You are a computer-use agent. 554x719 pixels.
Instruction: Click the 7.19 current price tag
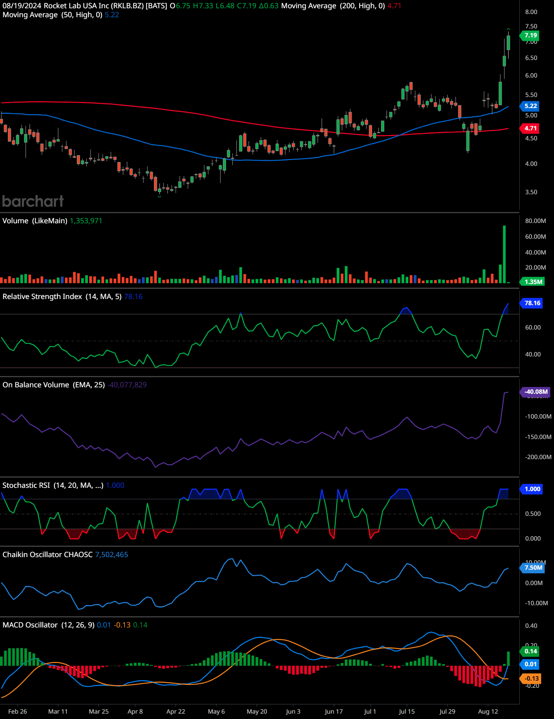tap(530, 35)
